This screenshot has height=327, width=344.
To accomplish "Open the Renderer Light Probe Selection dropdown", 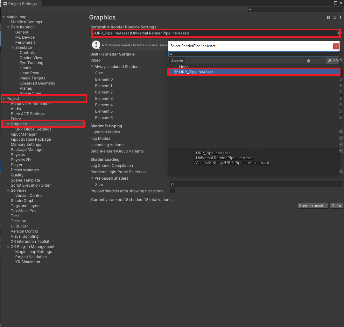I will pyautogui.click(x=341, y=172).
